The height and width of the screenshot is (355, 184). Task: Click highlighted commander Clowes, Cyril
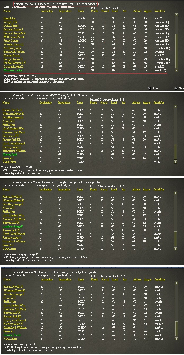coord(10,154)
